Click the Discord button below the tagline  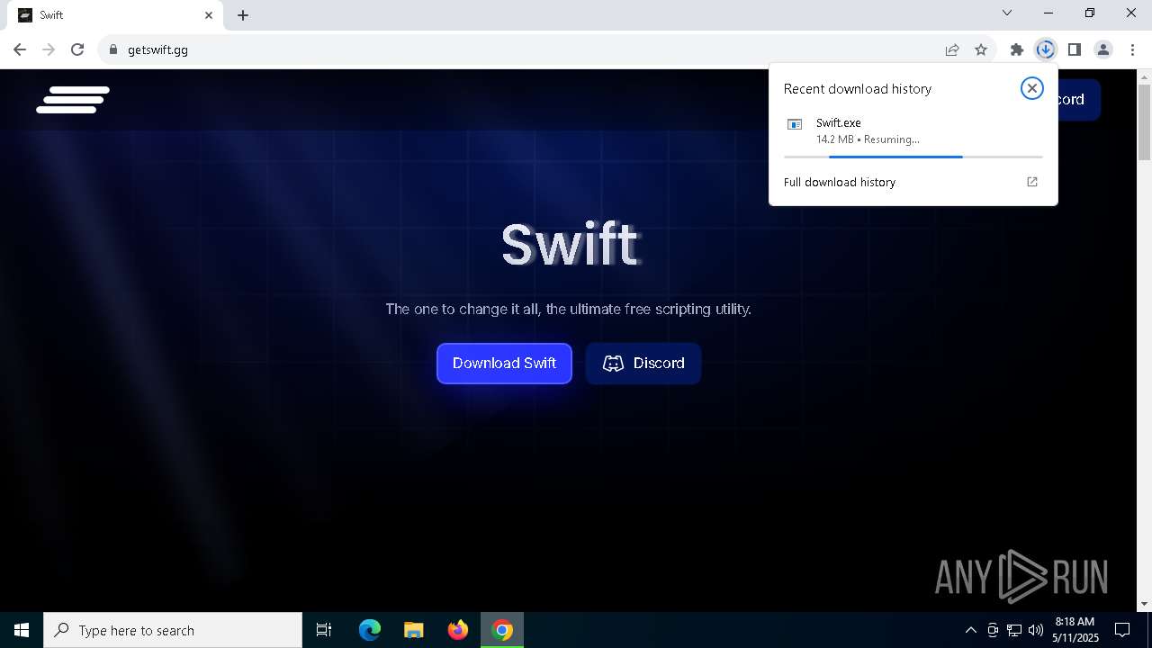(643, 364)
